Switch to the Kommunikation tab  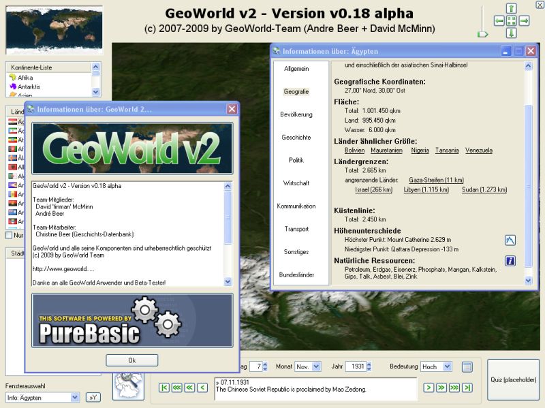(296, 206)
